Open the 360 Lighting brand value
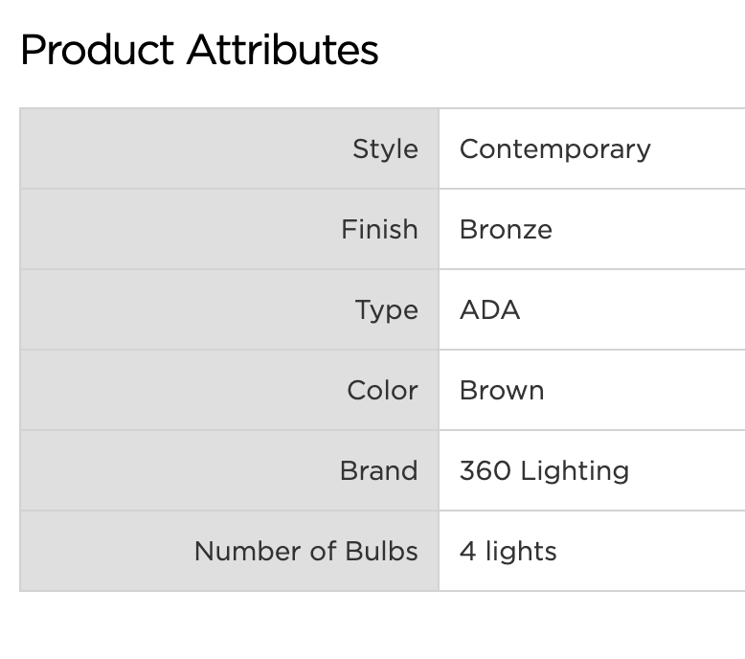 (x=544, y=471)
